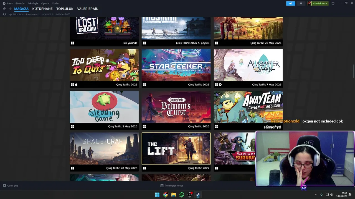Click the Apple icon under Too Deep To Quit
355x199 pixels.
[76, 85]
